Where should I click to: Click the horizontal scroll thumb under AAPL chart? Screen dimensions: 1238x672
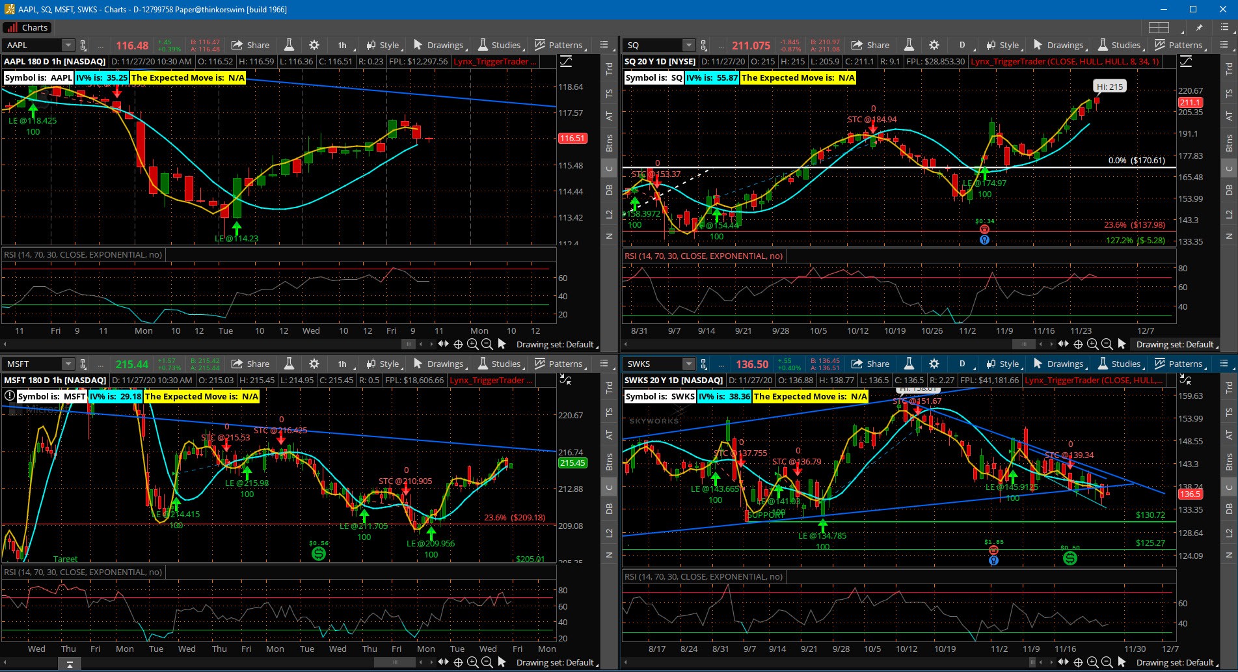click(409, 344)
